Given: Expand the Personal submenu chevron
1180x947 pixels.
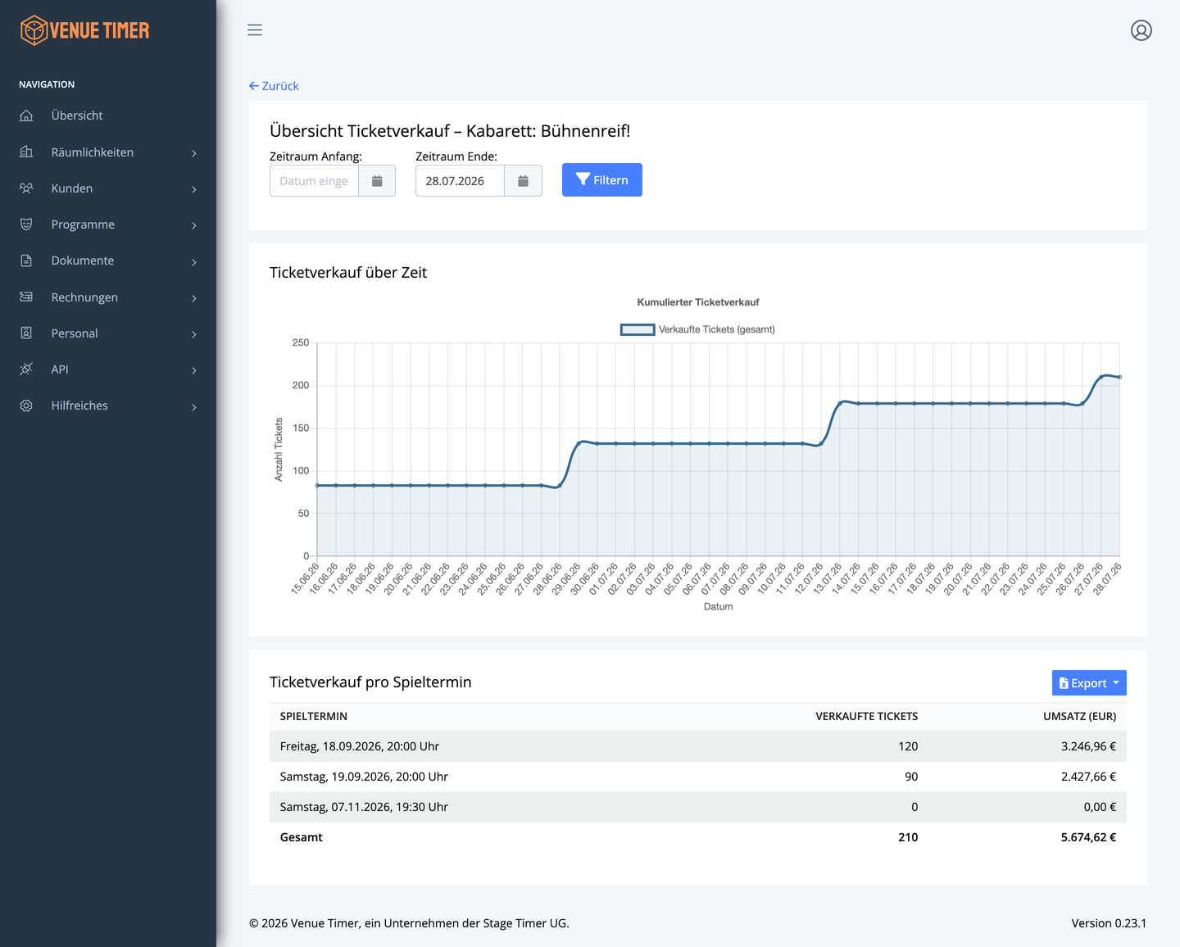Looking at the screenshot, I should coord(194,334).
